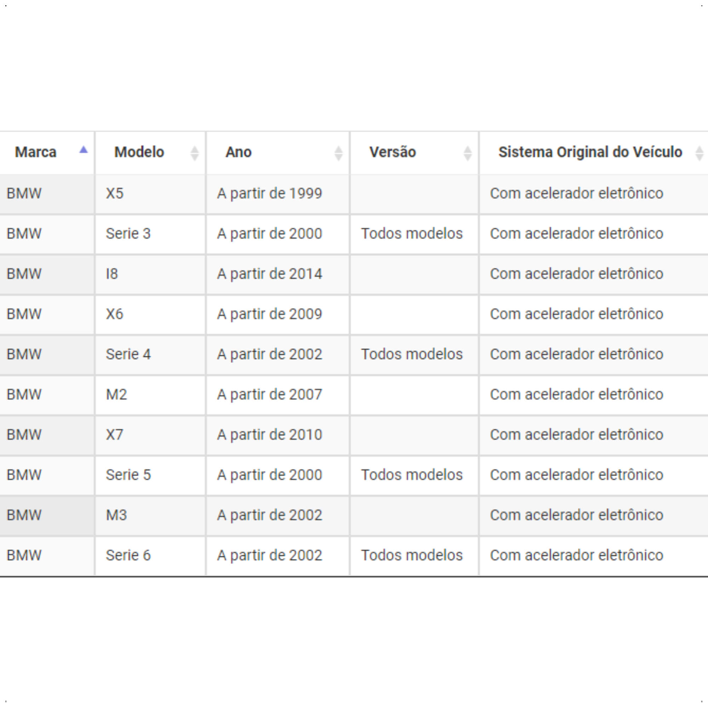This screenshot has width=708, height=708.
Task: Sort table by Marca header
Action: (x=47, y=153)
